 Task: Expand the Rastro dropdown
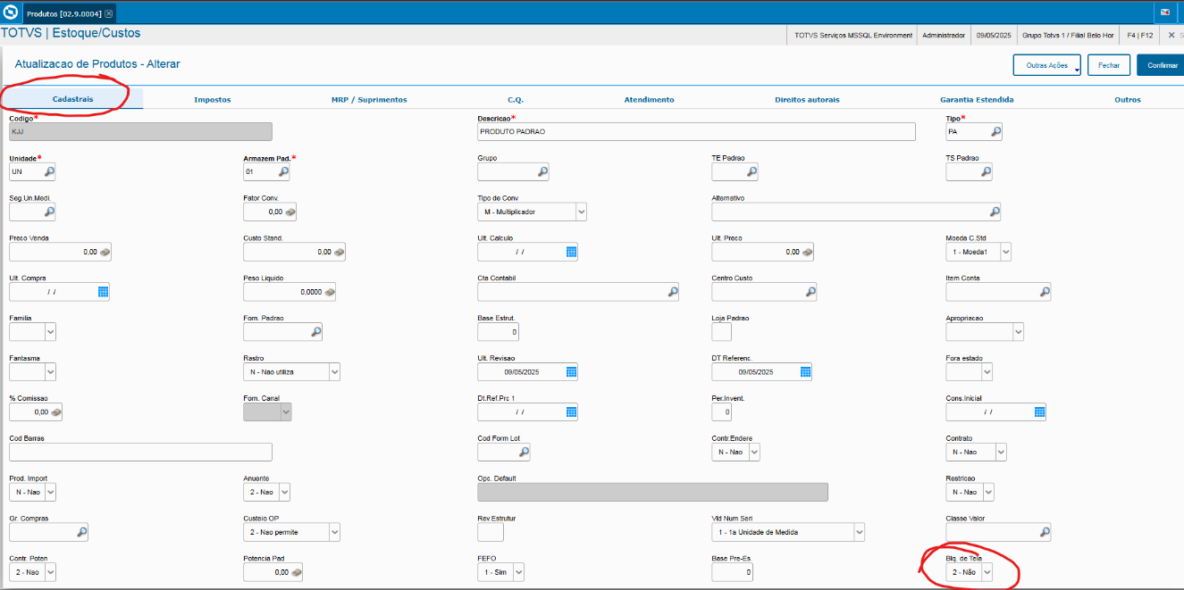[334, 372]
